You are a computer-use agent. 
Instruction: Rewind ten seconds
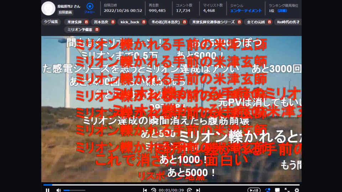153,190
